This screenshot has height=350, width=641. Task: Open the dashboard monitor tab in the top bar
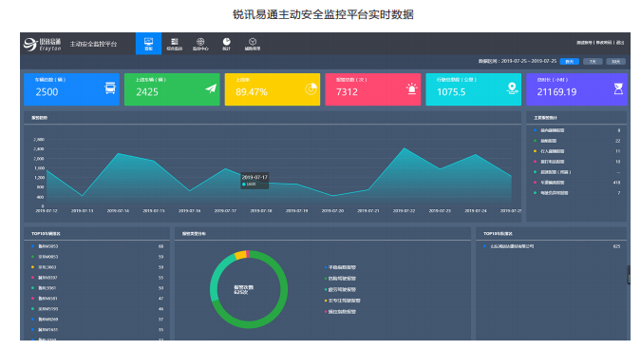(x=148, y=44)
